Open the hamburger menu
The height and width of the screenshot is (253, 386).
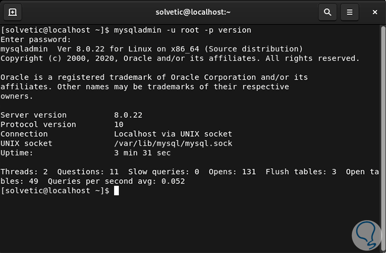tap(349, 12)
